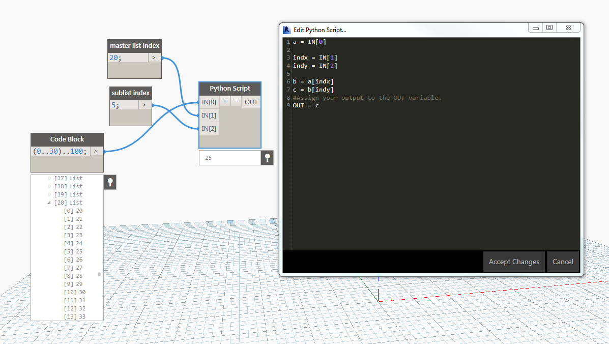Viewport: 609px width, 344px height.
Task: Select the IN[0] port on Python Script
Action: [209, 102]
